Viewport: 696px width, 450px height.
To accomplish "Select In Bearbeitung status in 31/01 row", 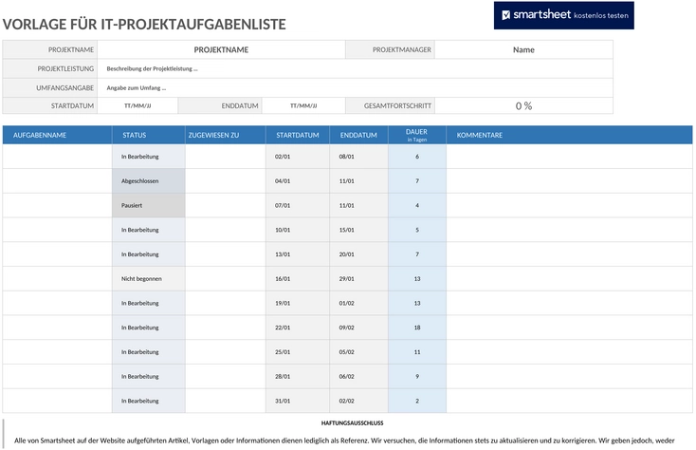I will point(148,401).
